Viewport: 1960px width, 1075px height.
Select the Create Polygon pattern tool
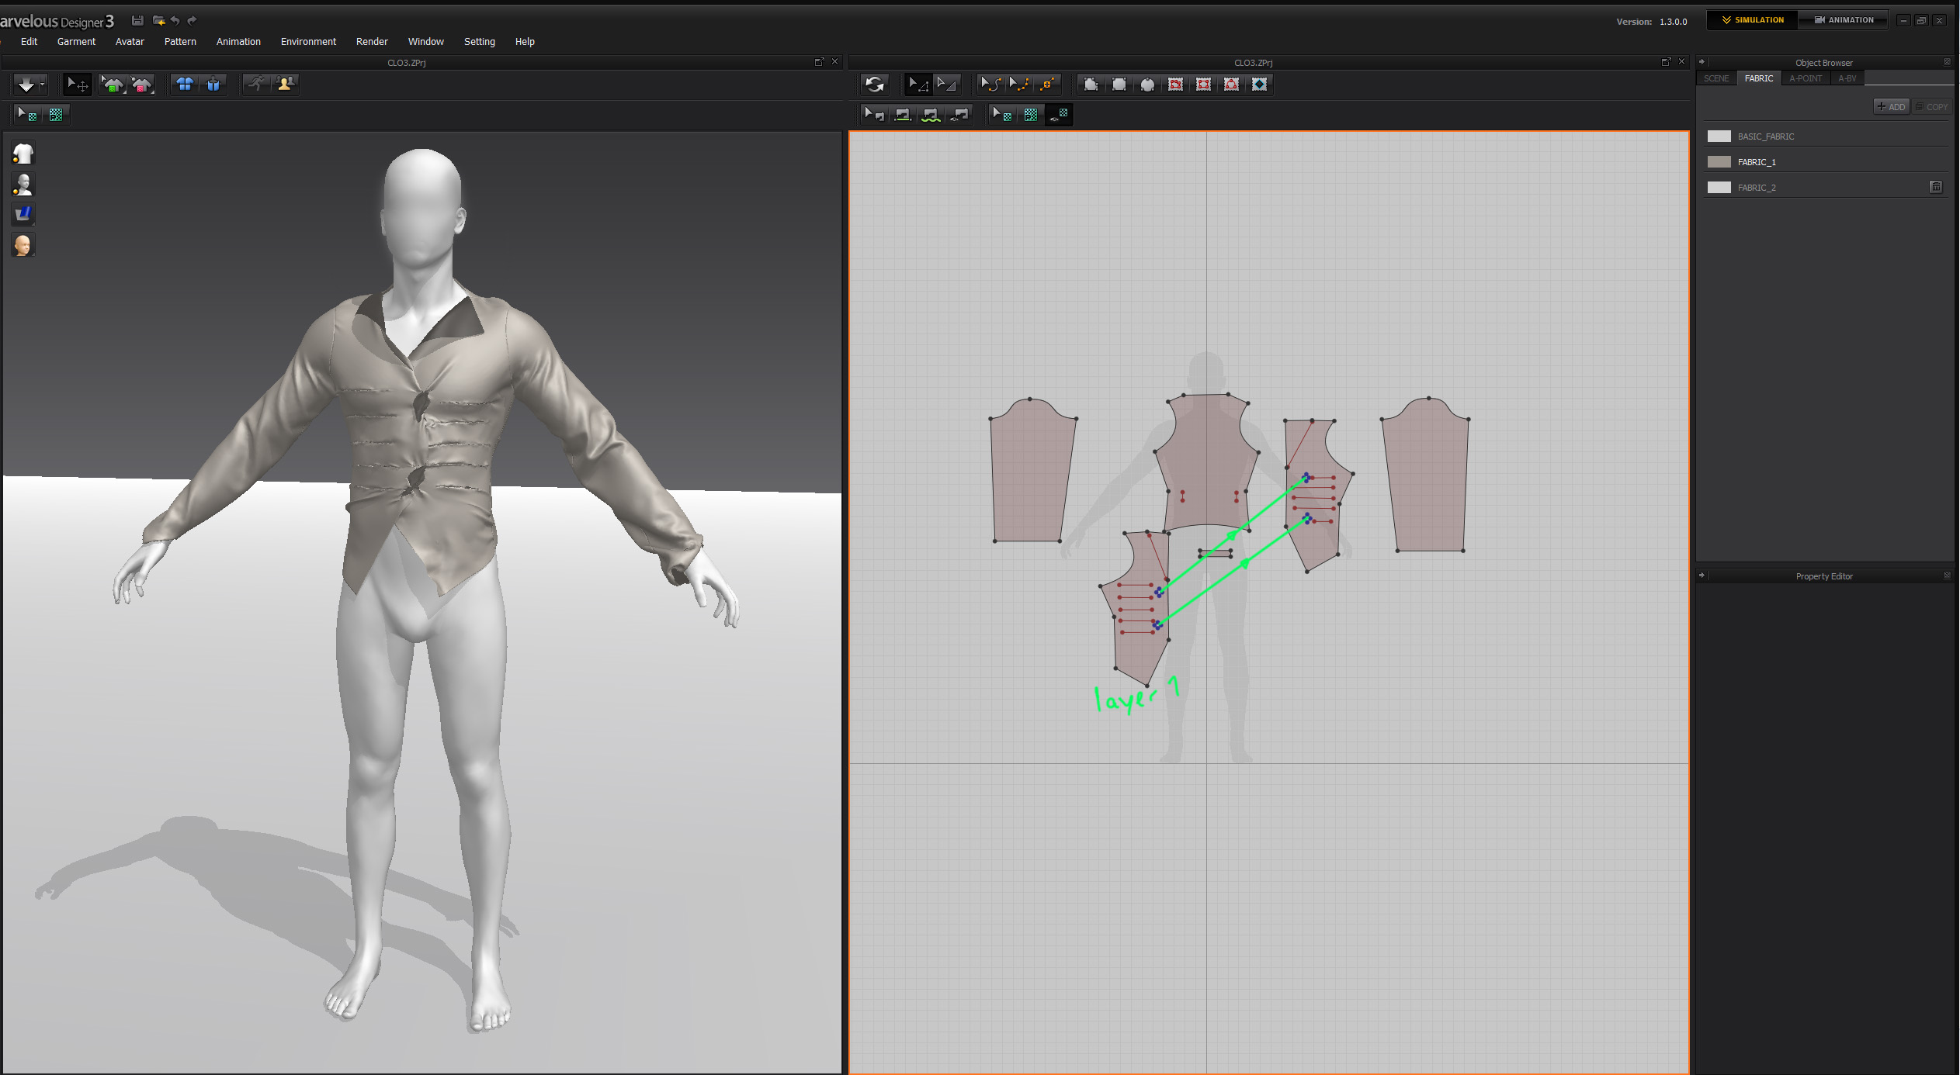tap(1091, 85)
